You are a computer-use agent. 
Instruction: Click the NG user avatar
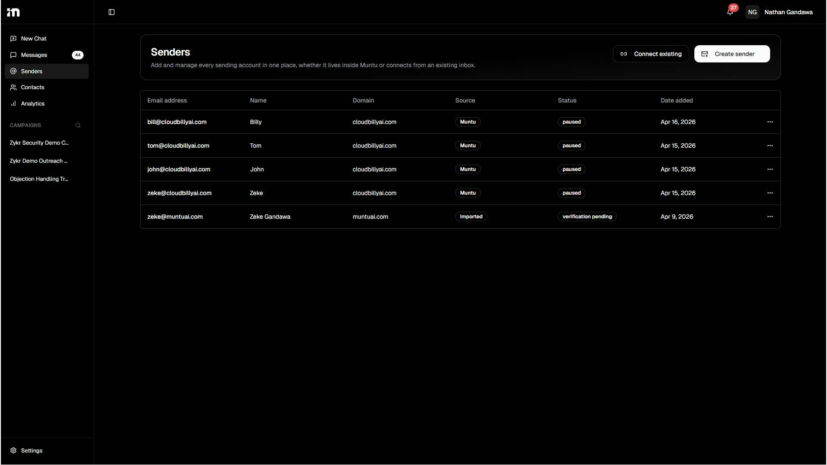(752, 12)
